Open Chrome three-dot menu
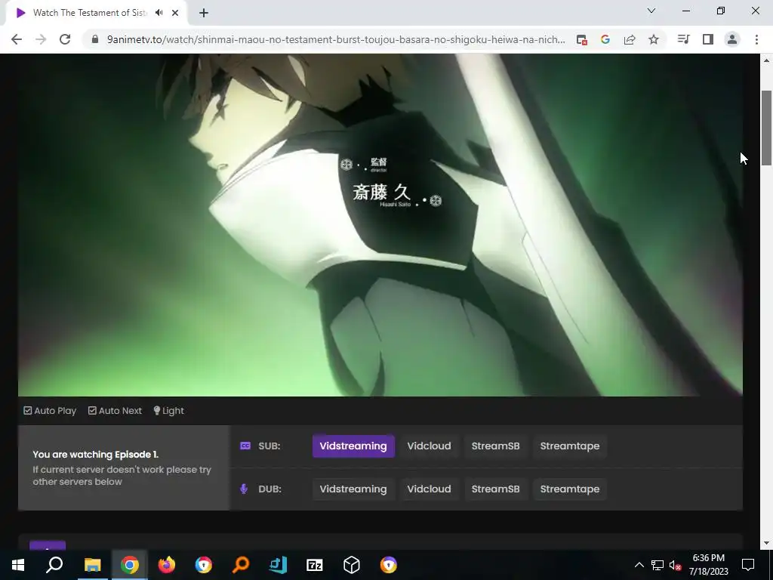 pos(756,39)
